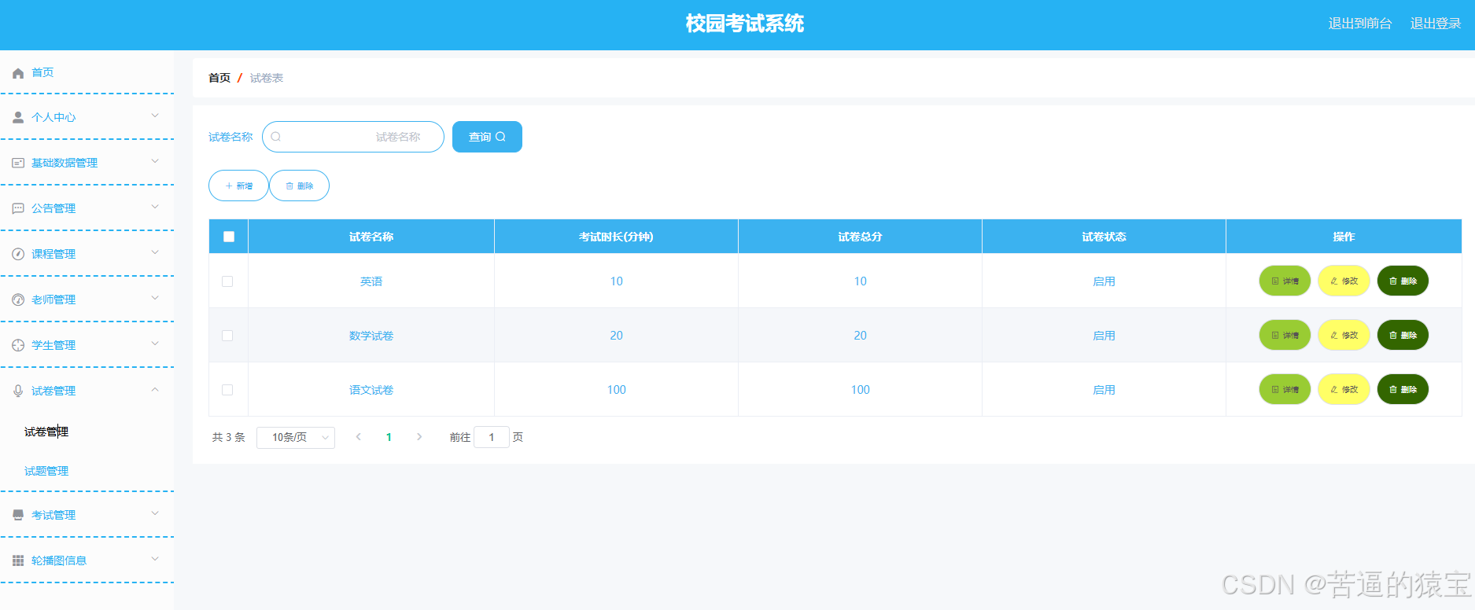Image resolution: width=1475 pixels, height=610 pixels.
Task: Expand the 公告管理 chevron
Action: pyautogui.click(x=155, y=208)
